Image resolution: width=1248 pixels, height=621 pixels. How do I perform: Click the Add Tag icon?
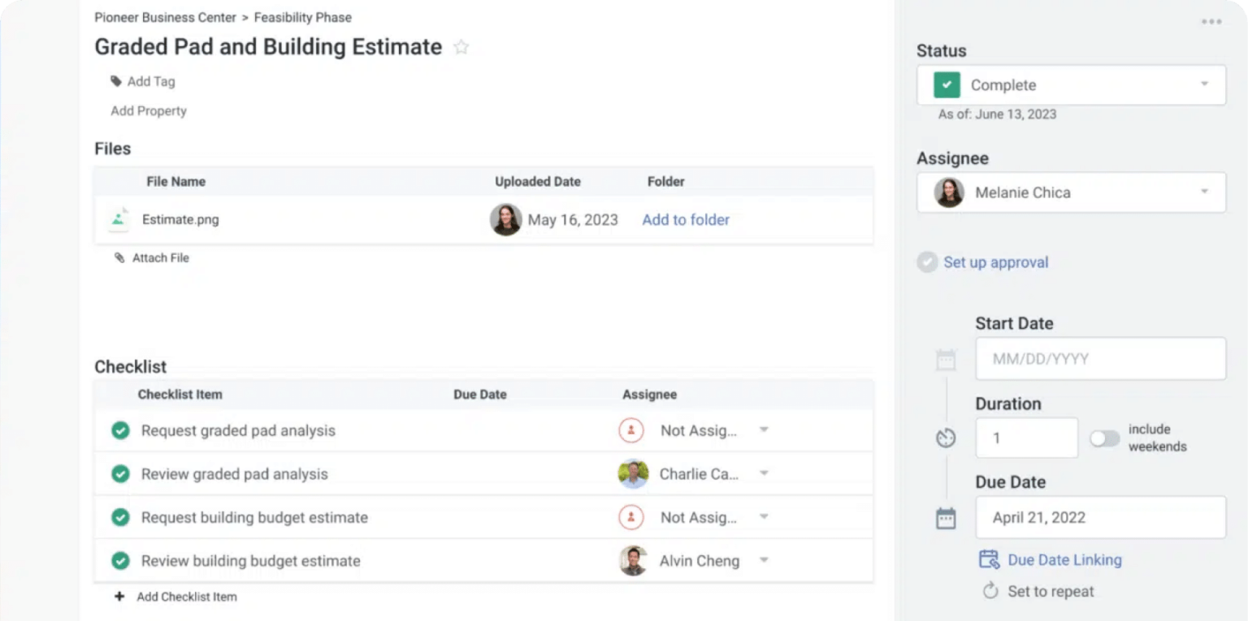117,81
